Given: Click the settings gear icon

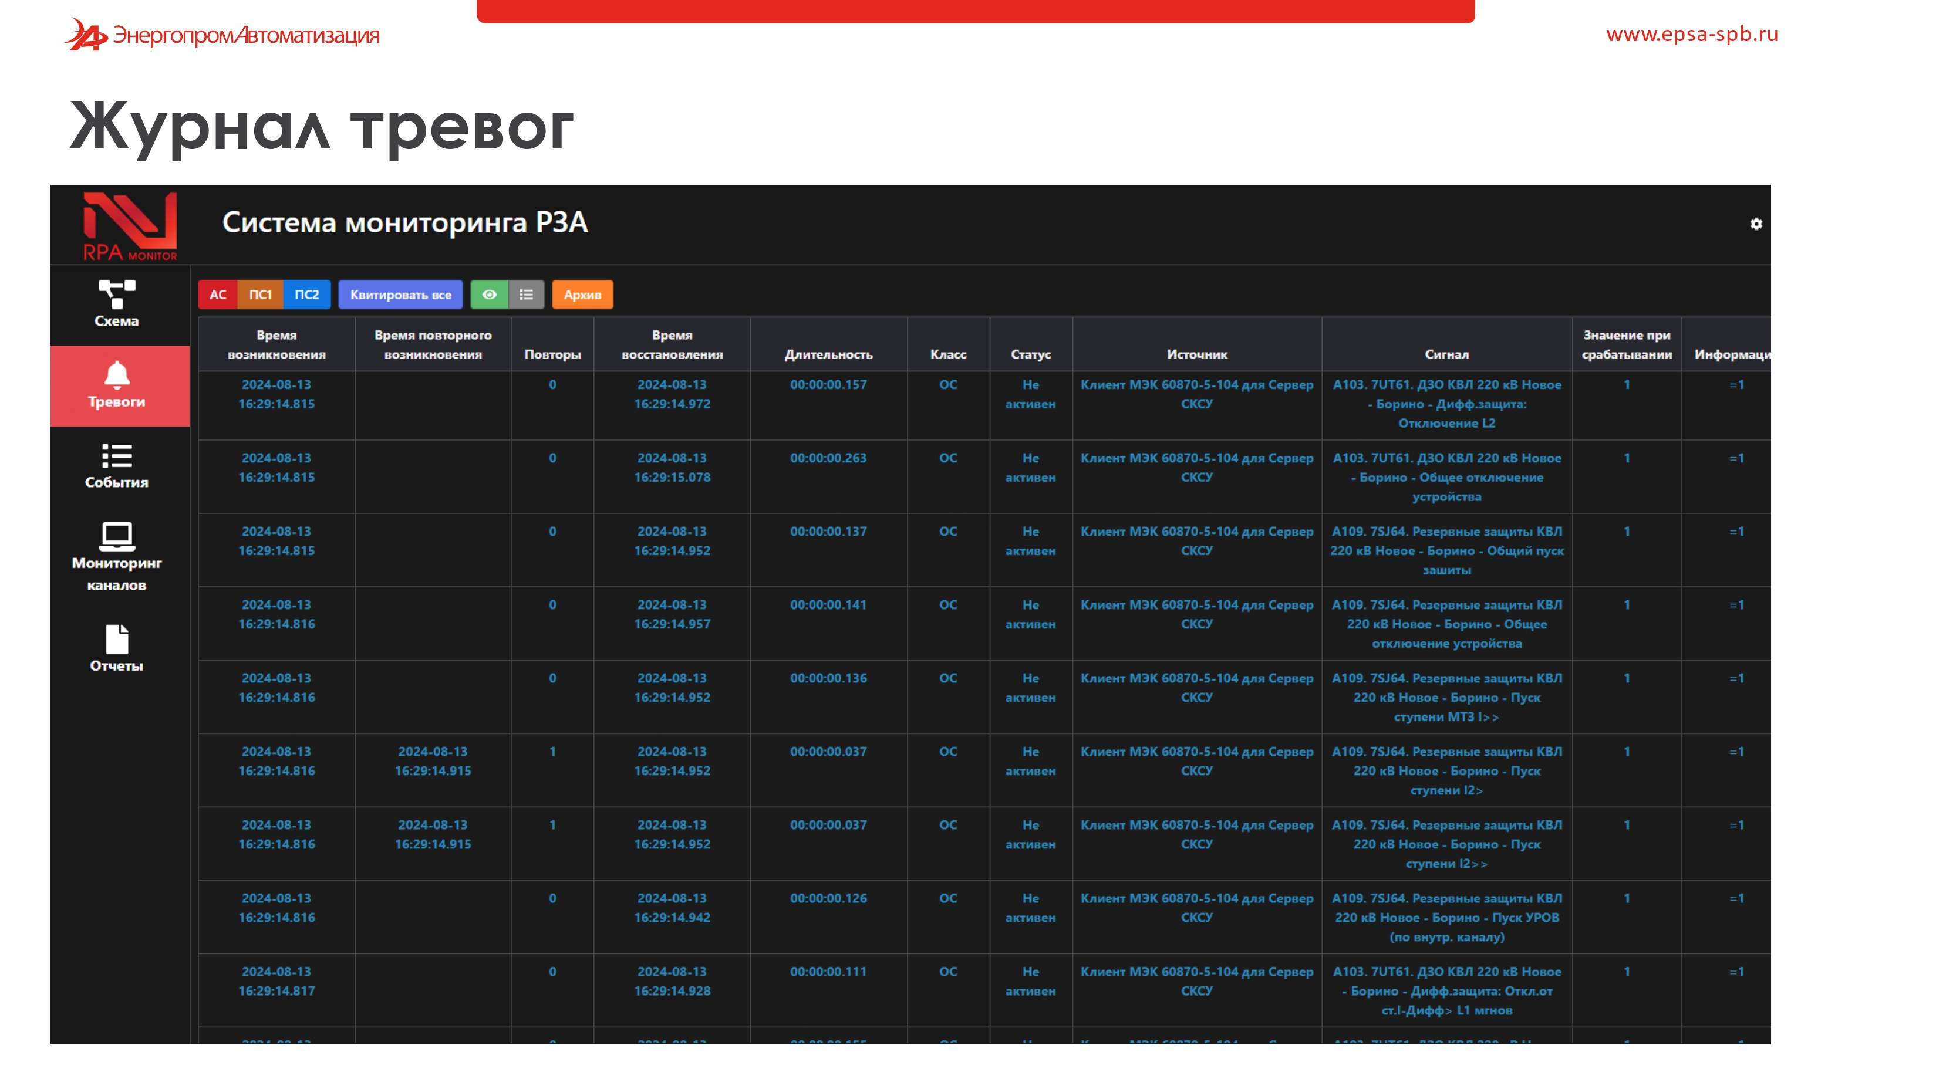Looking at the screenshot, I should pos(1756,224).
